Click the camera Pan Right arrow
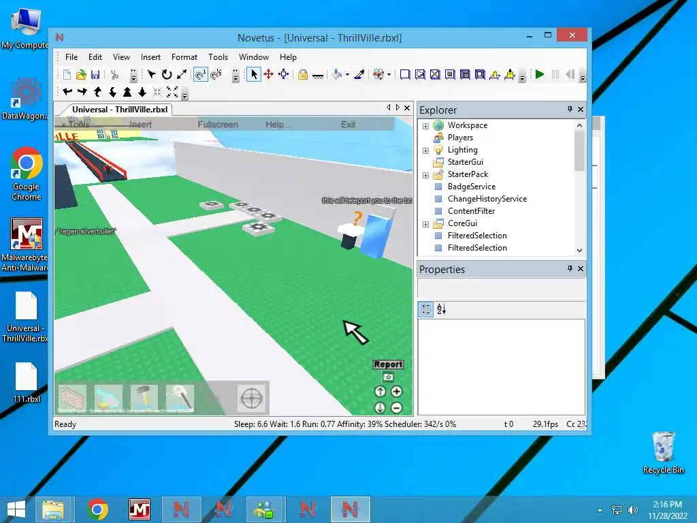Image resolution: width=697 pixels, height=523 pixels. point(82,92)
